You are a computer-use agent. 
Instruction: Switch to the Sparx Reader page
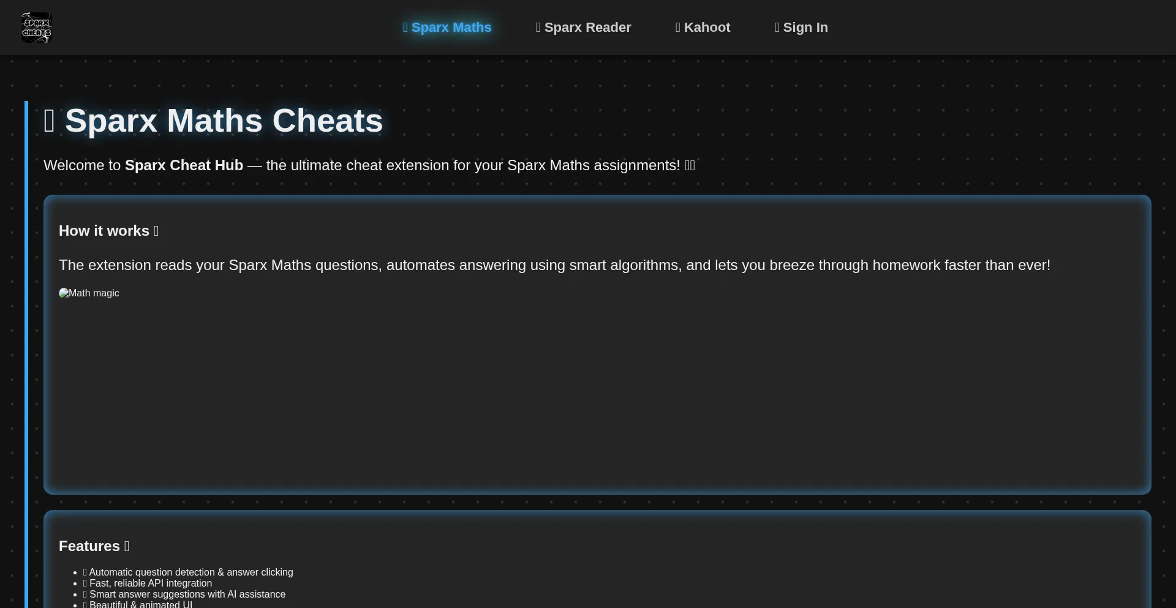pos(587,28)
